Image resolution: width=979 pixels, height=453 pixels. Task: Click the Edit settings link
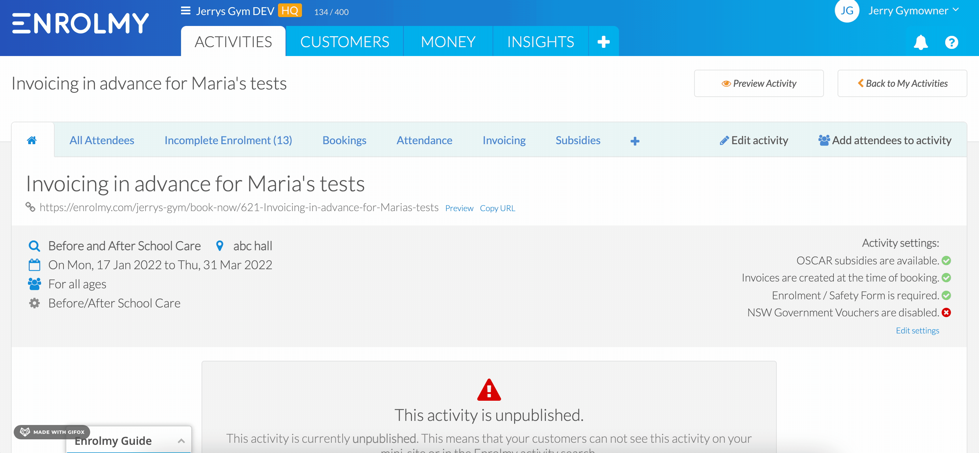point(917,330)
